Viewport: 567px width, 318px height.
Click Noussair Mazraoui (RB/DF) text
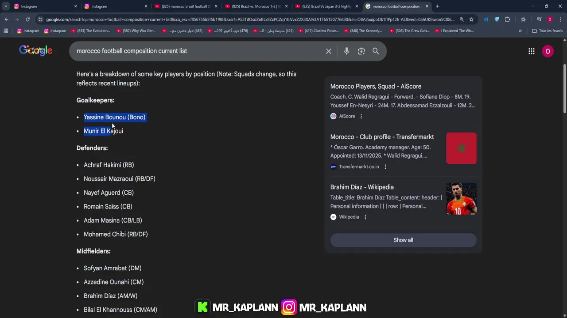[x=119, y=179]
